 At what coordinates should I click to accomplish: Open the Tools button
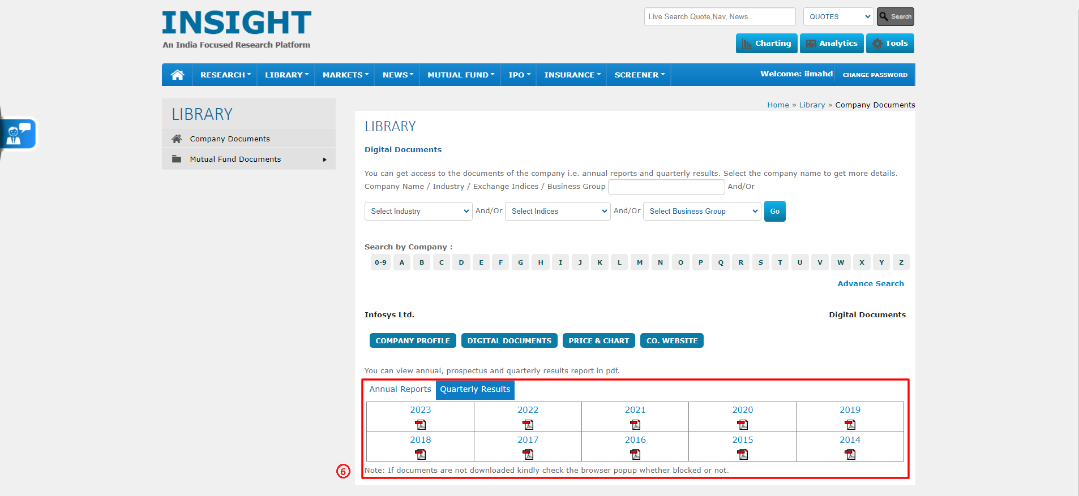pos(890,44)
